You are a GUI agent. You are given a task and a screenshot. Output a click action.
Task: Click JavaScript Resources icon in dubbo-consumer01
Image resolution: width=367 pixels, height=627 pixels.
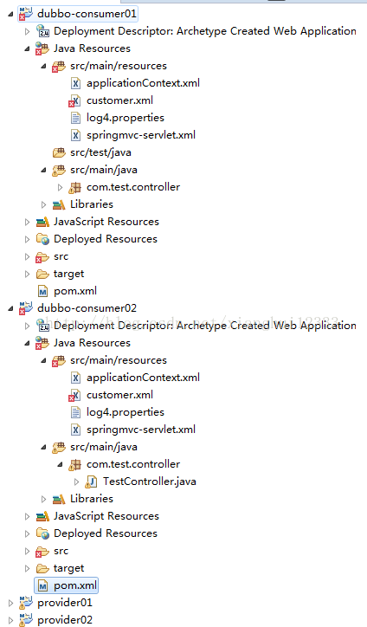[x=42, y=222]
